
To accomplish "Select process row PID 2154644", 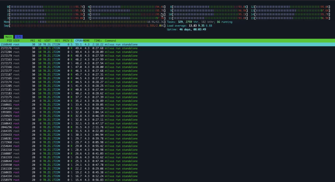I will (167, 146).
